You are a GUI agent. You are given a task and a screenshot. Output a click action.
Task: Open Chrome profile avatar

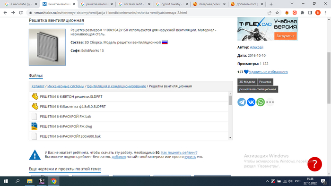click(318, 13)
